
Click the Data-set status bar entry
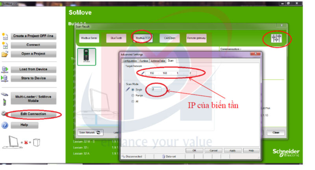pos(169,157)
